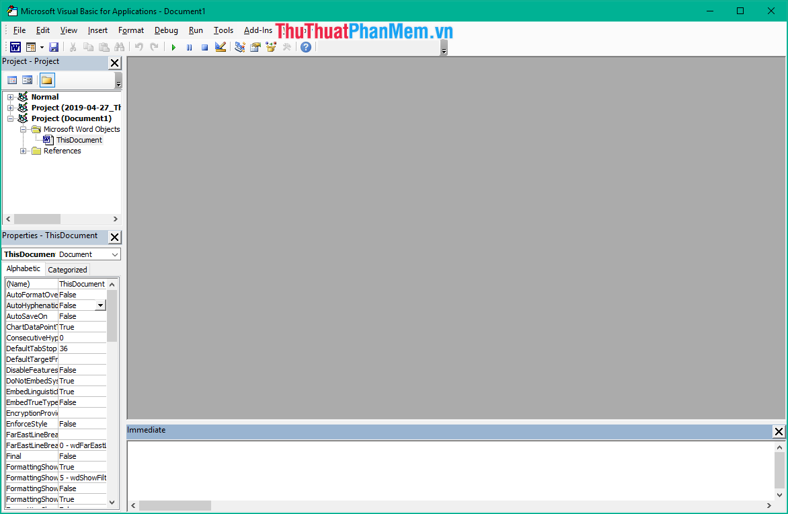This screenshot has height=514, width=788.
Task: Click the Properties Window toolbar icon
Action: (x=255, y=47)
